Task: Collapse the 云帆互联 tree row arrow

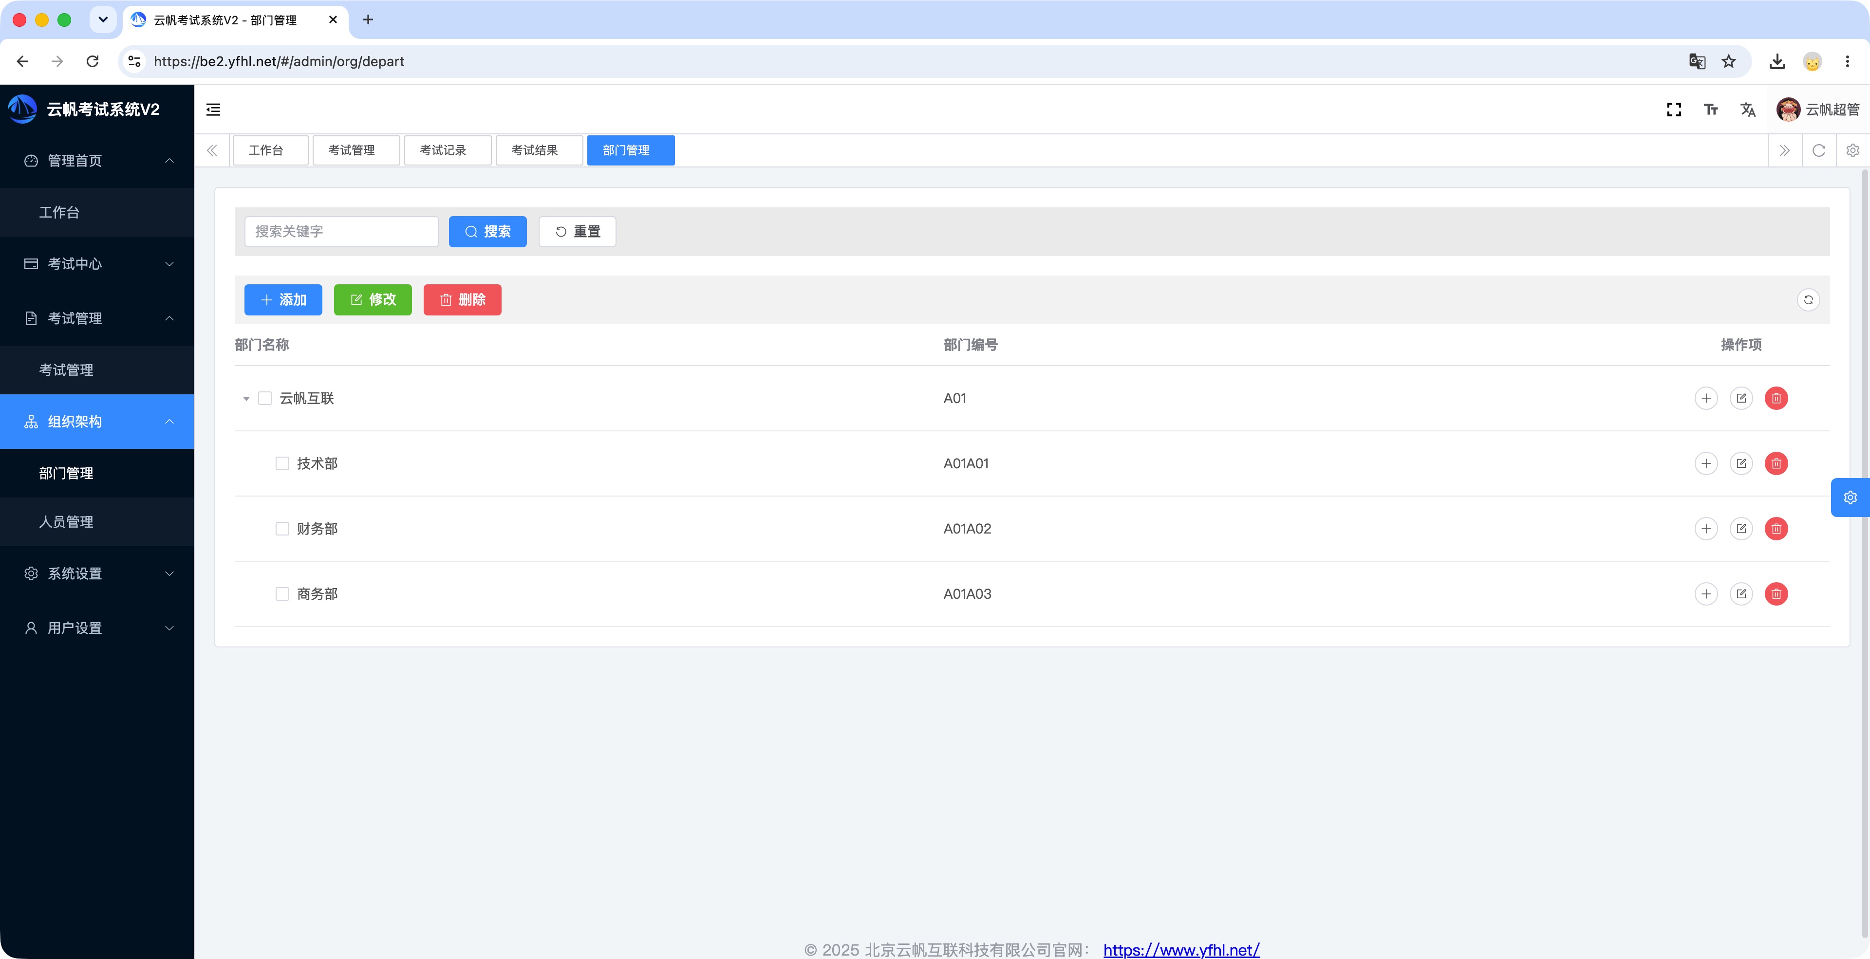Action: coord(246,399)
